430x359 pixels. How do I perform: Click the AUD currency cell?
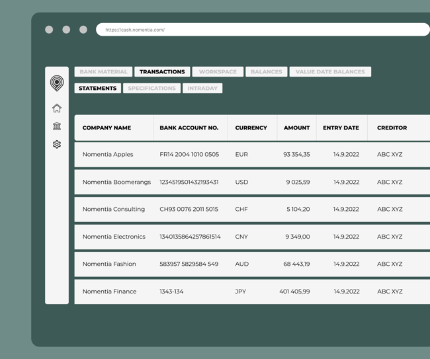pyautogui.click(x=242, y=264)
